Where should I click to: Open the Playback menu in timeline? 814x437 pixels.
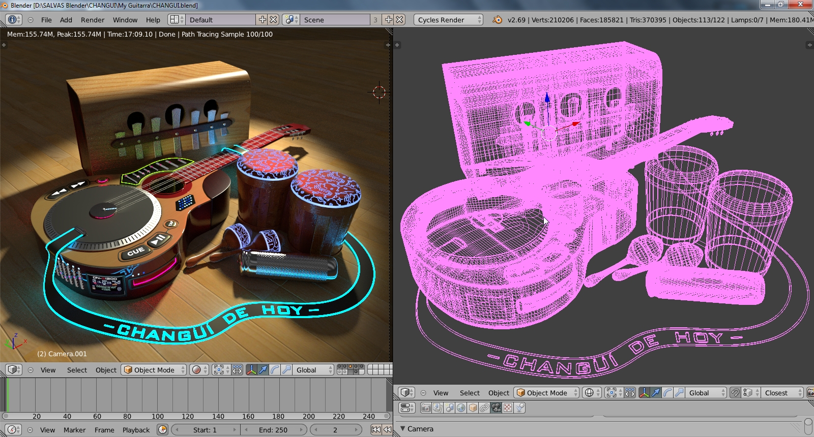pyautogui.click(x=136, y=430)
